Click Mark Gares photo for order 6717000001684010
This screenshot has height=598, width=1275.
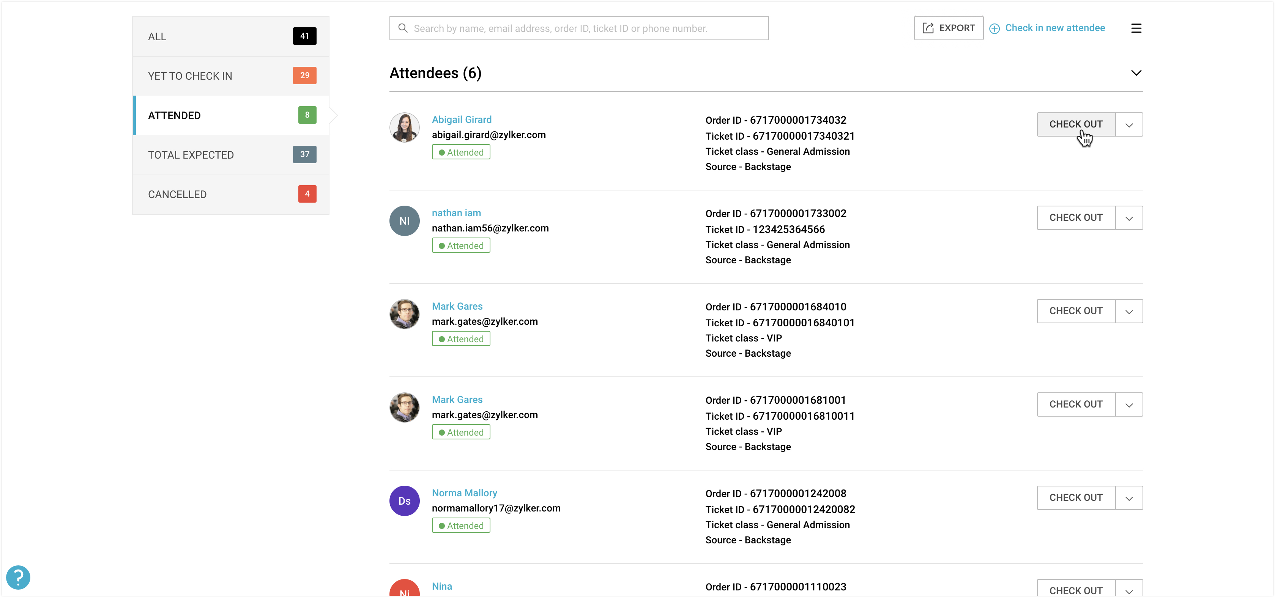404,314
